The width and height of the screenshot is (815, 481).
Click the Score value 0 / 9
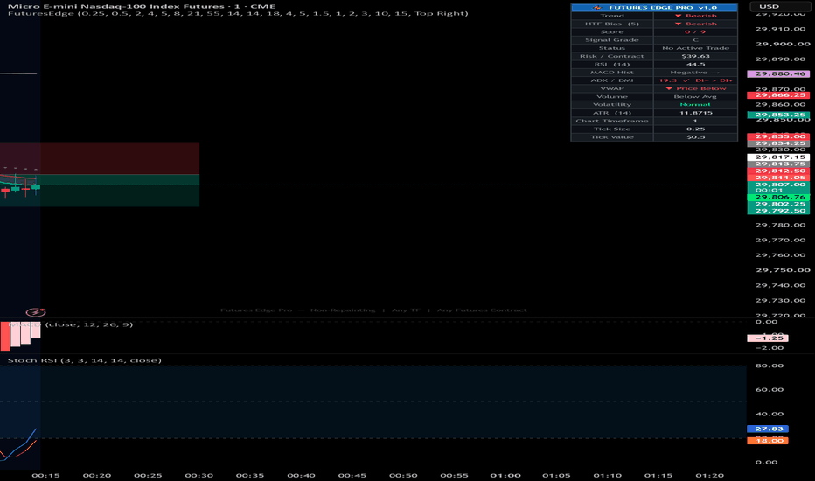coord(695,31)
